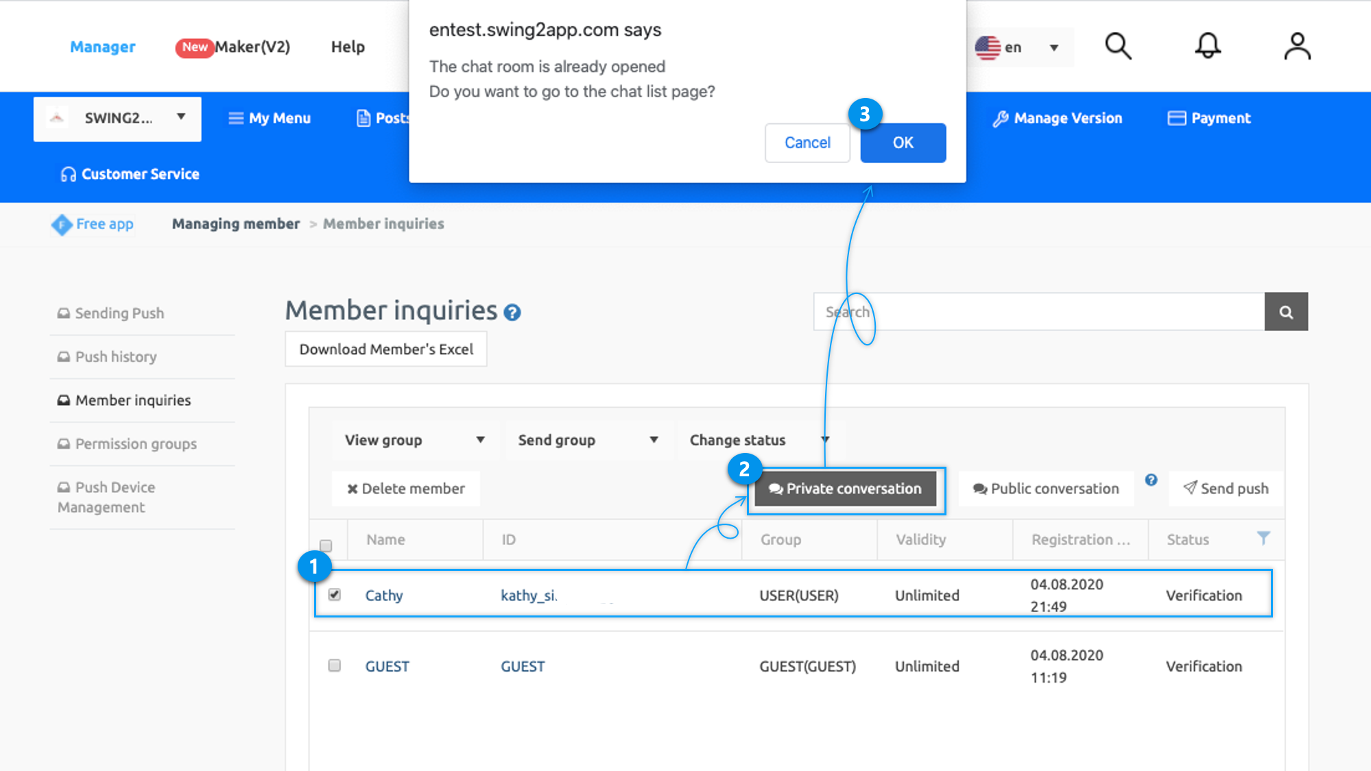Expand the Send group dropdown
This screenshot has height=771, width=1371.
click(588, 440)
